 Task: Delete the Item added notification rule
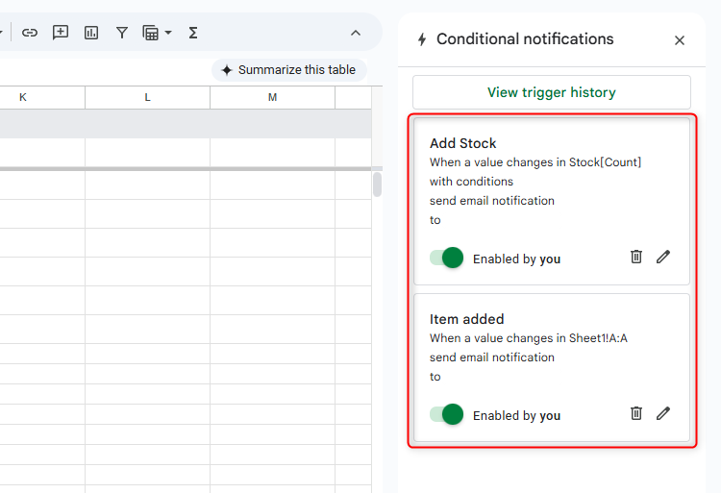pos(635,413)
